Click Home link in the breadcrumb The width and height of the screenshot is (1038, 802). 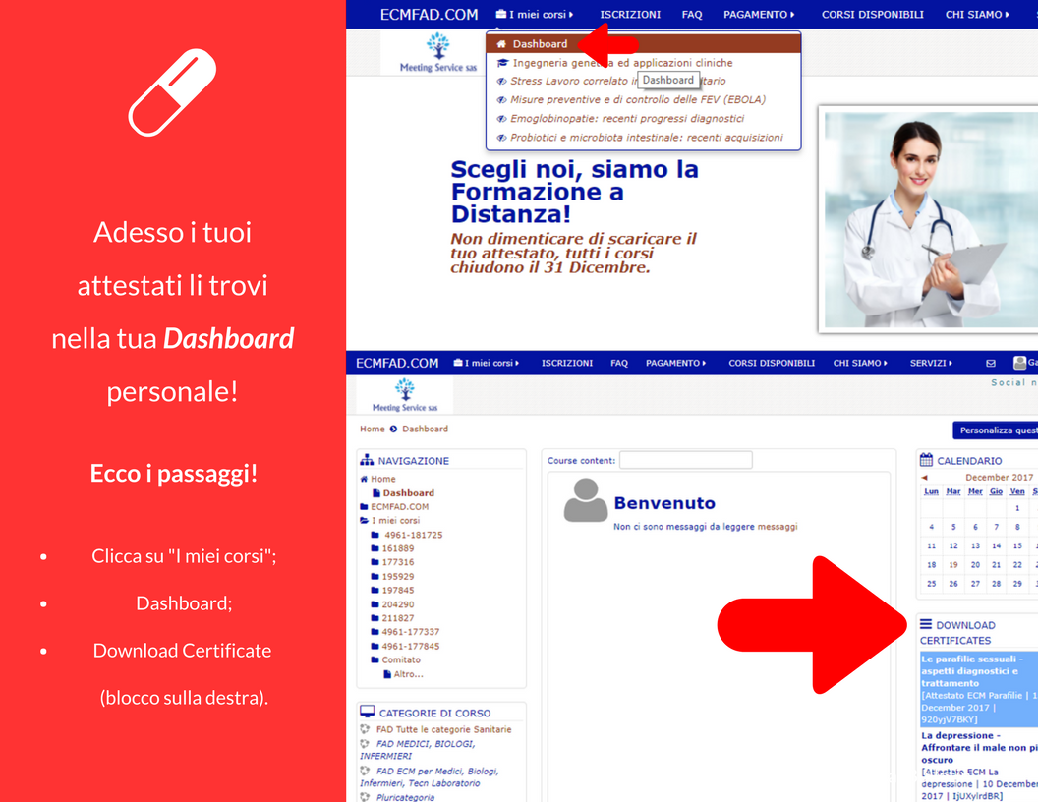(x=372, y=429)
